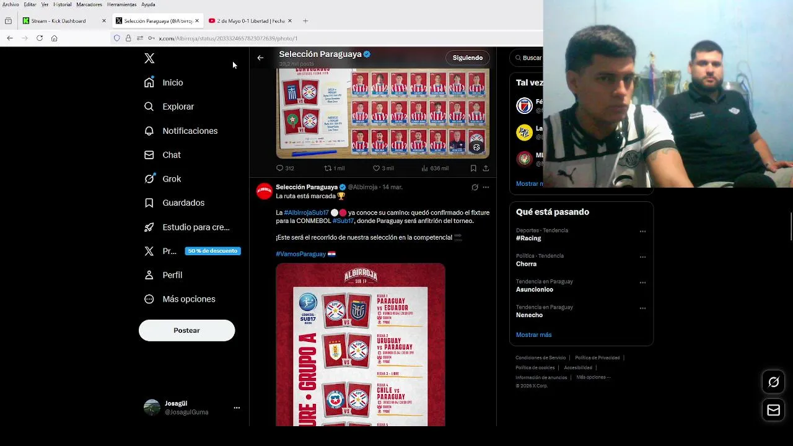Image resolution: width=793 pixels, height=446 pixels.
Task: Expand footer Más opciones
Action: (x=593, y=377)
